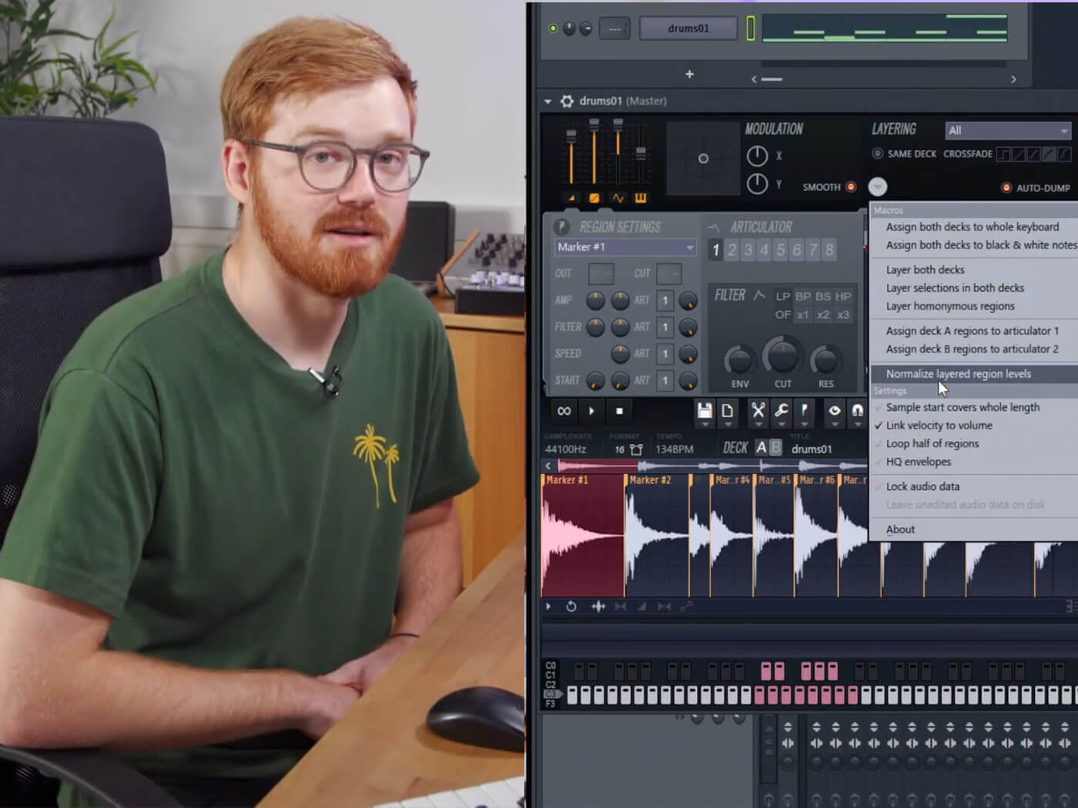1078x808 pixels.
Task: Start playback with the transport play button
Action: (591, 411)
